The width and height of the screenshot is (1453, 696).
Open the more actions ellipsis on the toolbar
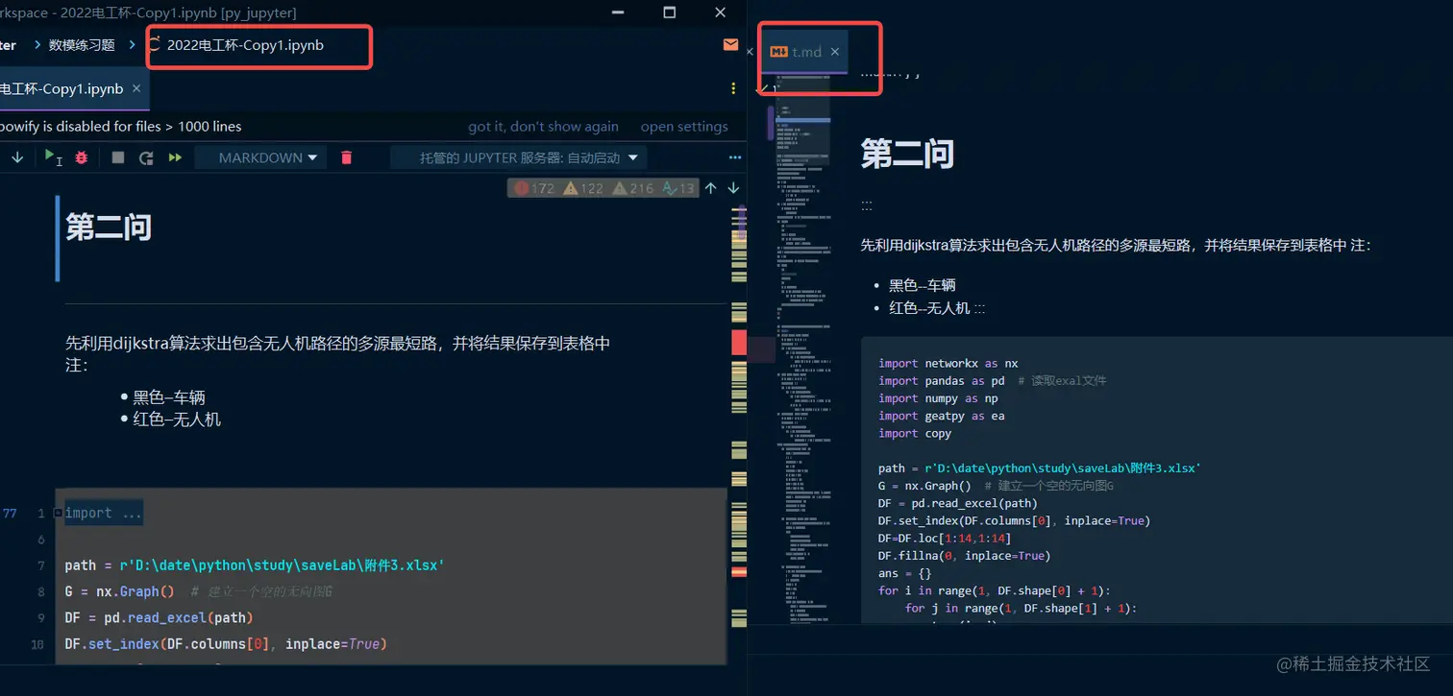tap(735, 156)
